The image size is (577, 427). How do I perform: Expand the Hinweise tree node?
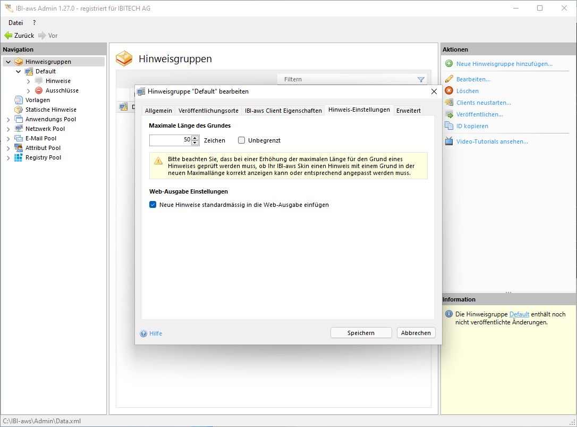click(x=28, y=81)
